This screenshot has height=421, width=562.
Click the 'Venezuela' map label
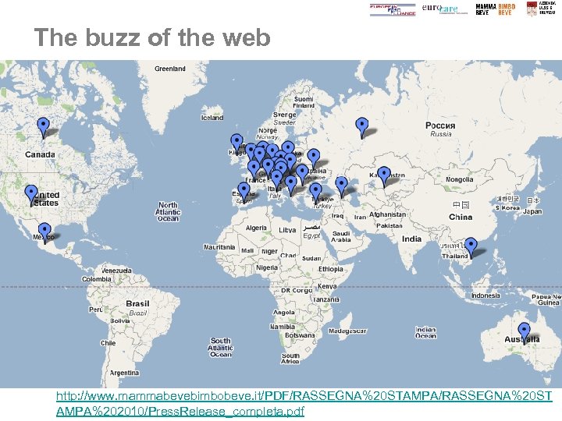[116, 271]
